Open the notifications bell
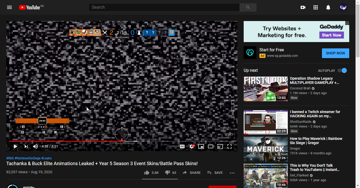 coord(328,7)
